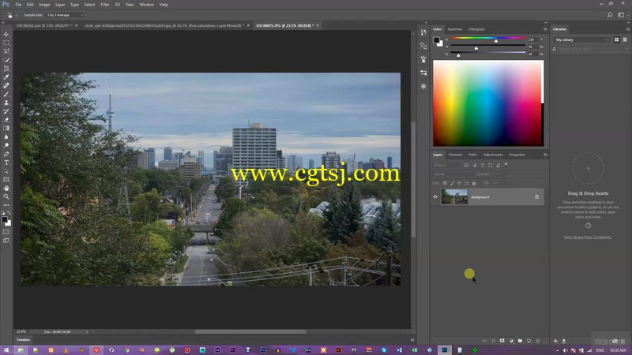The width and height of the screenshot is (632, 355).
Task: Open the Sample Size dropdown
Action: (65, 15)
